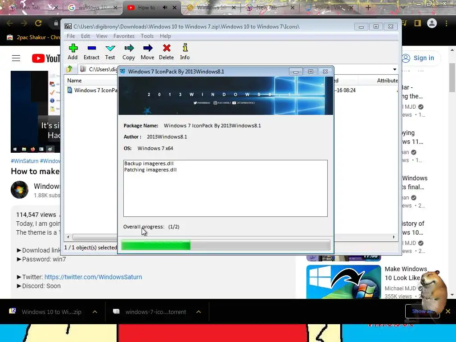Viewport: 456px width, 342px height.
Task: Click the #WinSaturn hashtag link
Action: pyautogui.click(x=24, y=161)
